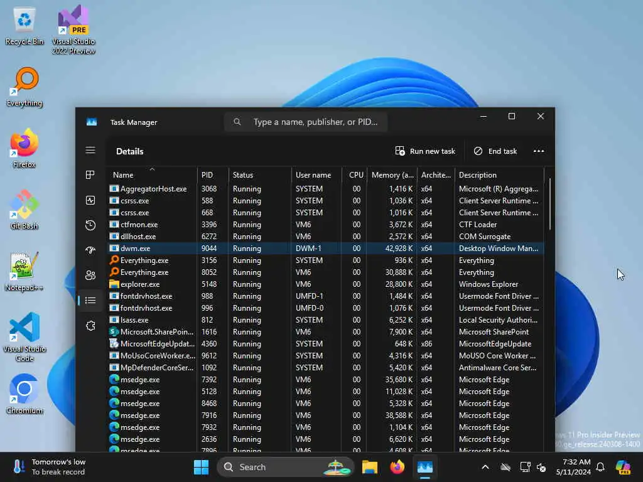Select Everything.exe with PID 8052

pyautogui.click(x=326, y=272)
